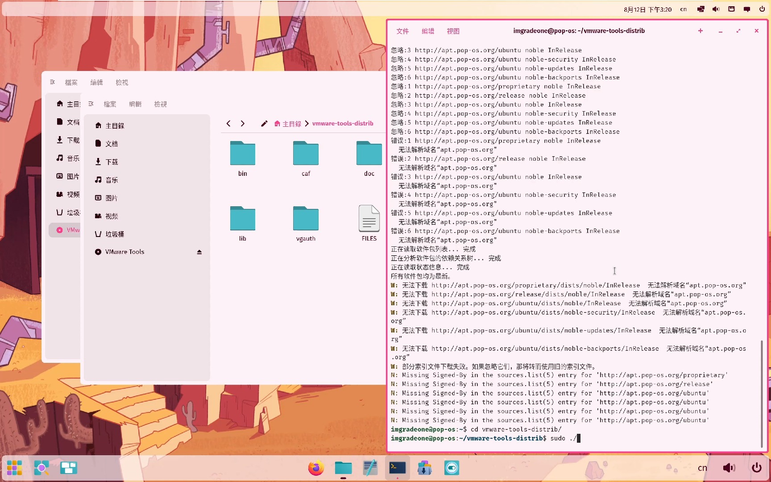Open the power menu in the dock
This screenshot has width=771, height=482.
coord(757,468)
